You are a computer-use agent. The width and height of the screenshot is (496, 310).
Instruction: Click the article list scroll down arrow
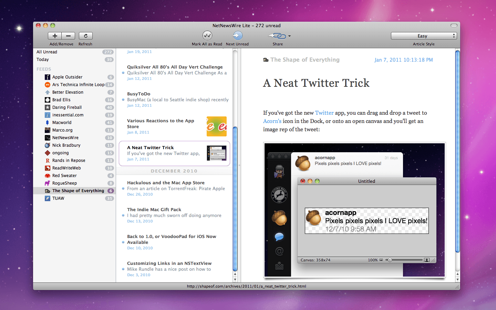pyautogui.click(x=235, y=280)
